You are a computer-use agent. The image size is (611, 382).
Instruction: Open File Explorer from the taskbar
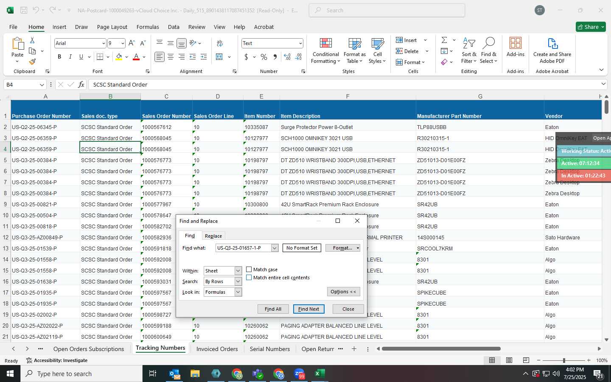coord(195,374)
